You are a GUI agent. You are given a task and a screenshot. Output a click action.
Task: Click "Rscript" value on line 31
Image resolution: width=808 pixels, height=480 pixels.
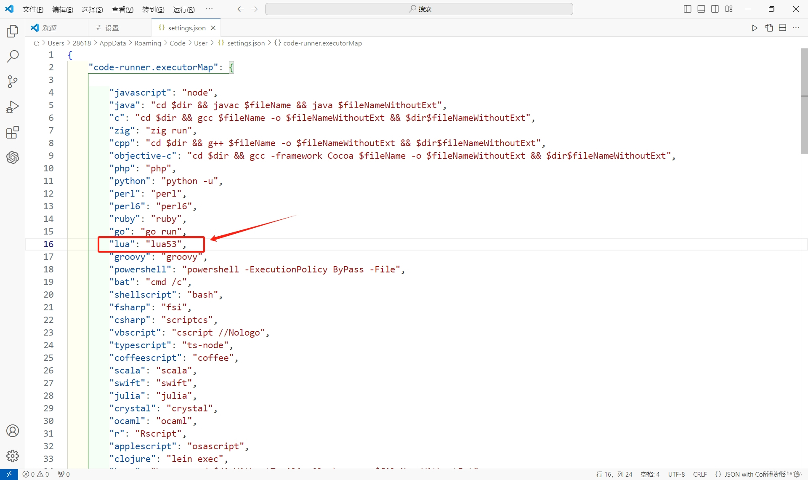159,434
